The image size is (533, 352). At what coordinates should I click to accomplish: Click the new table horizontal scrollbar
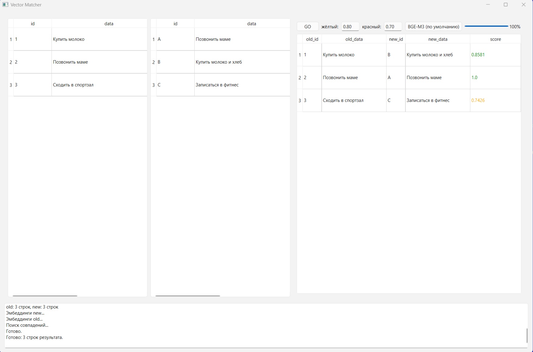pyautogui.click(x=188, y=295)
